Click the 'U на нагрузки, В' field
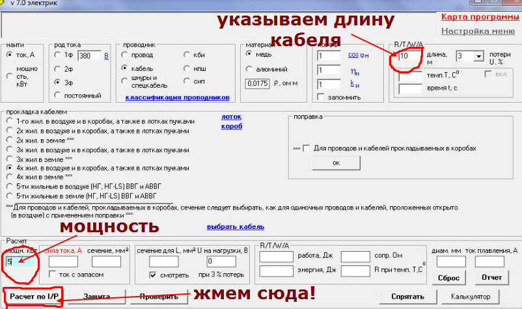The width and height of the screenshot is (522, 309). [x=221, y=262]
